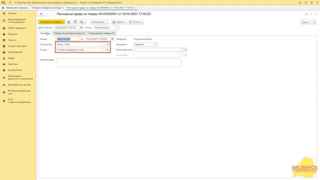Click the Получатель field Алекс, ООО

[x=79, y=44]
